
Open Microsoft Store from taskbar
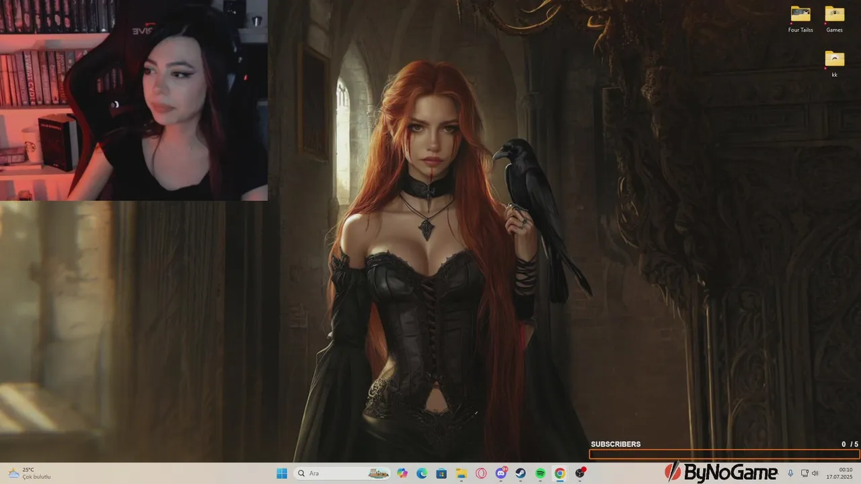pos(441,473)
